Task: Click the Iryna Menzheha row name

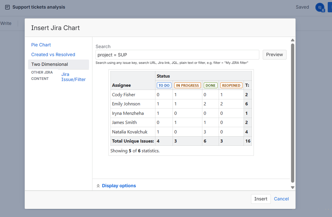Action: coord(128,113)
